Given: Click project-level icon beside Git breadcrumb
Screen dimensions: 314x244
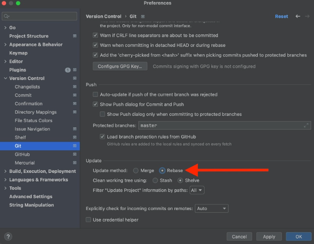Looking at the screenshot, I should [142, 17].
